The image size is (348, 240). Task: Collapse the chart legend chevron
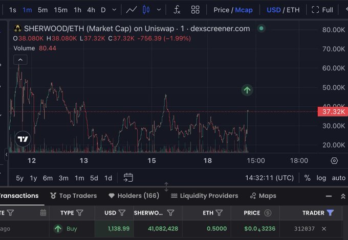tap(20, 60)
